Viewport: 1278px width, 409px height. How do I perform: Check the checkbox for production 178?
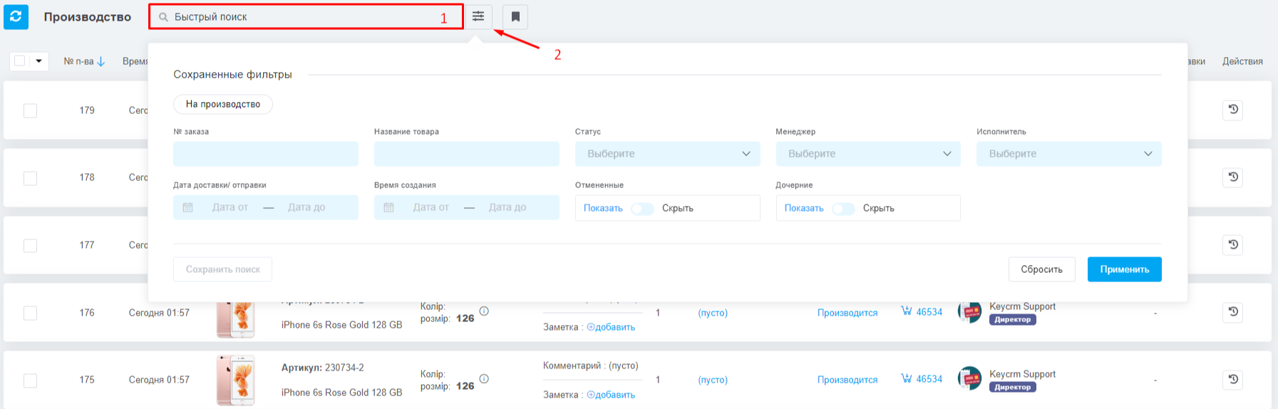click(x=30, y=178)
